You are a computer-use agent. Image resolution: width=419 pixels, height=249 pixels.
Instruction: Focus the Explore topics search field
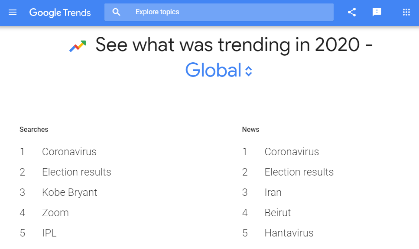(219, 12)
